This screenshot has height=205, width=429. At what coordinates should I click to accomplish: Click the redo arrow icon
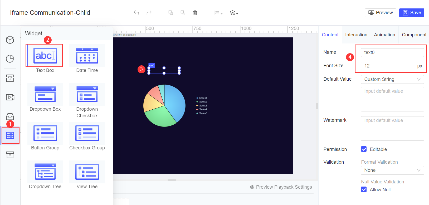pyautogui.click(x=149, y=13)
